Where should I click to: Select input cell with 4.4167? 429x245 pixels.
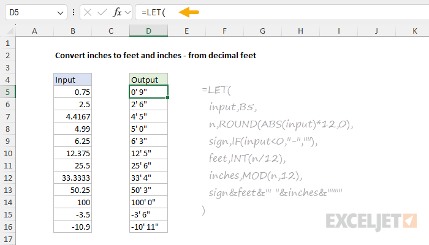tap(73, 117)
